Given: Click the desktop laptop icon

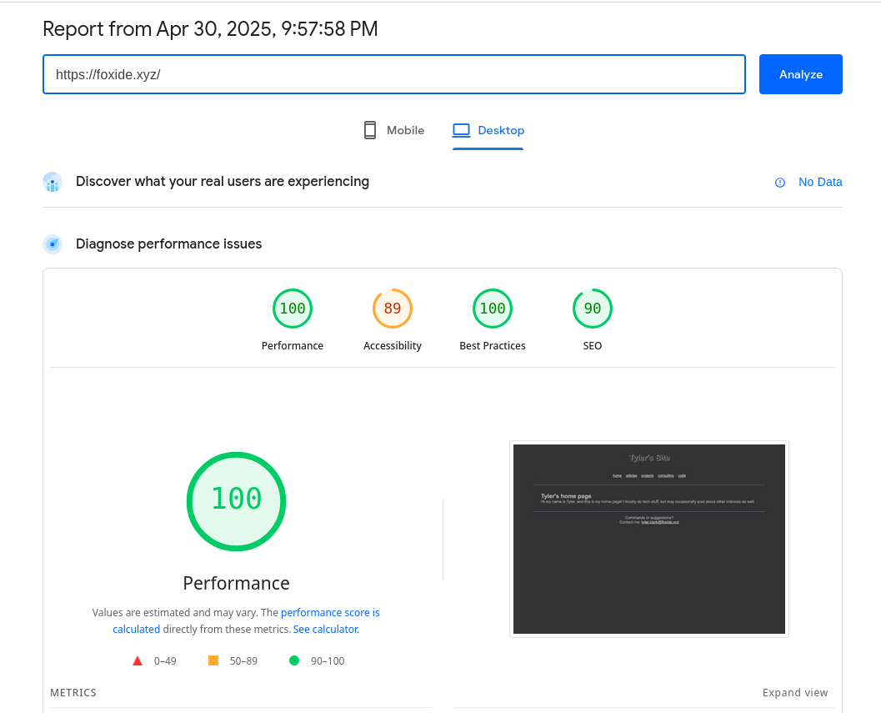Looking at the screenshot, I should click(461, 130).
